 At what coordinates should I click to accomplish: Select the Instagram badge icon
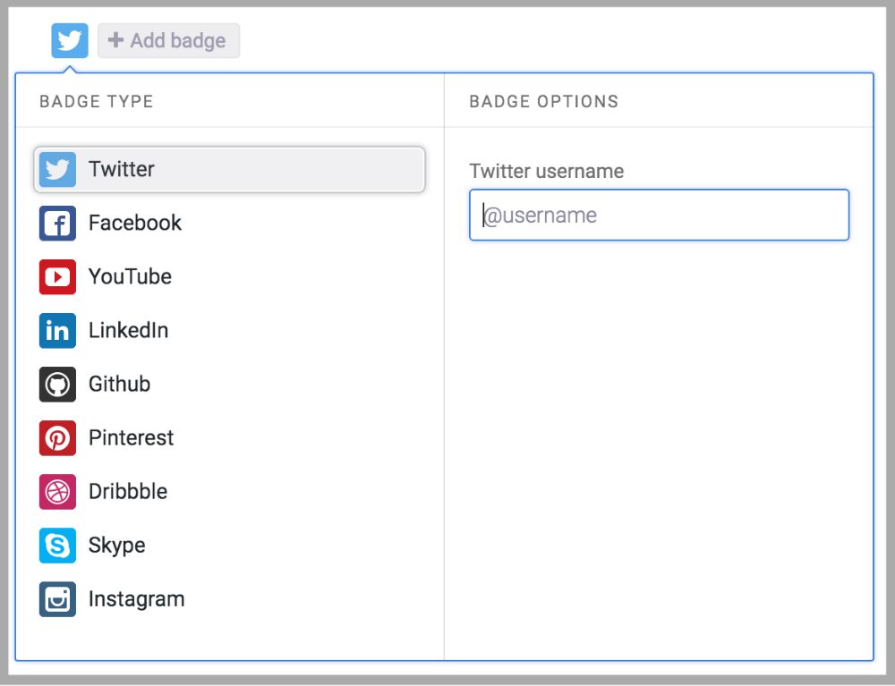pyautogui.click(x=57, y=598)
